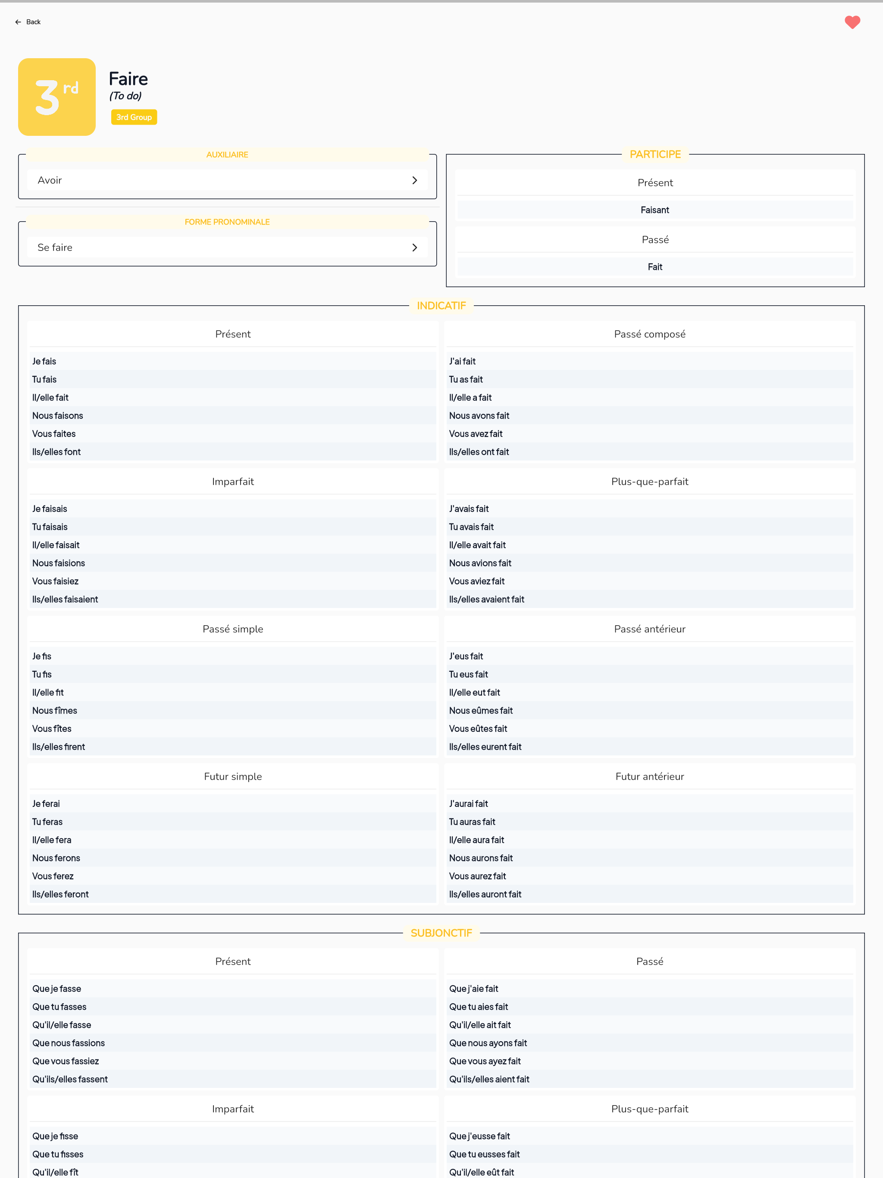The image size is (883, 1178).
Task: Click the row Nous ferons
Action: 233,858
